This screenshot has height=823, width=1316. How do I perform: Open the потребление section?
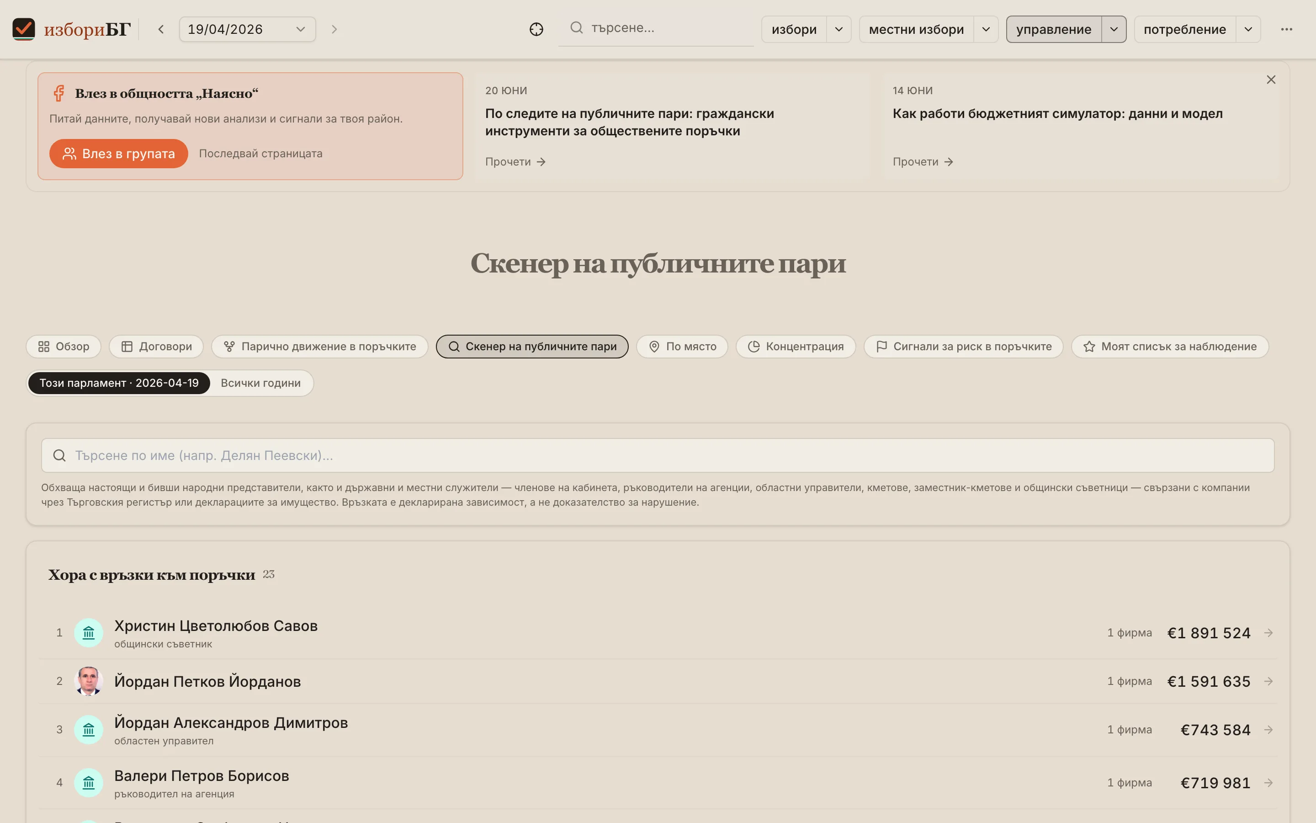pyautogui.click(x=1185, y=29)
